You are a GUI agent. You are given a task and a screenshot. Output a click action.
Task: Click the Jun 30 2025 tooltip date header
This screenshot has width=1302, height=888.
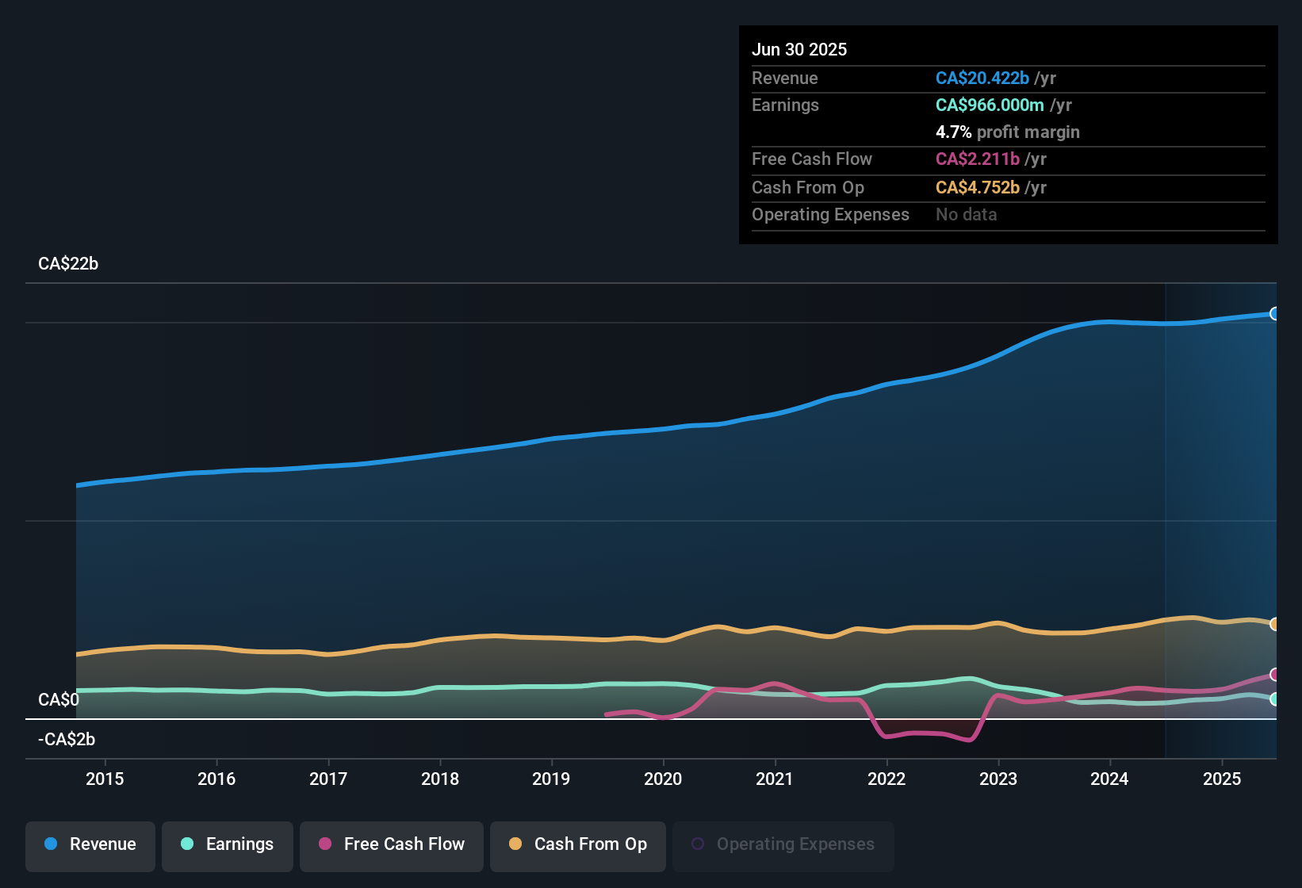[799, 49]
